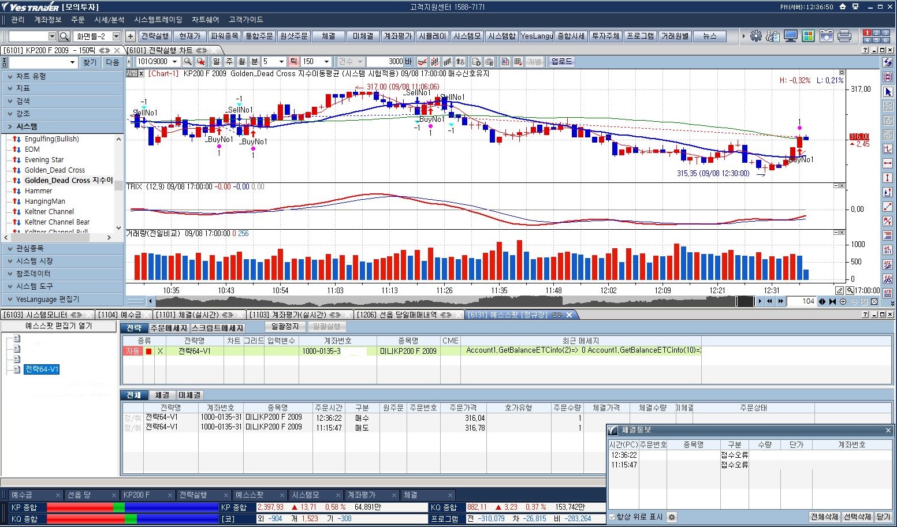Switch to the 주문메세지 tab

[169, 328]
